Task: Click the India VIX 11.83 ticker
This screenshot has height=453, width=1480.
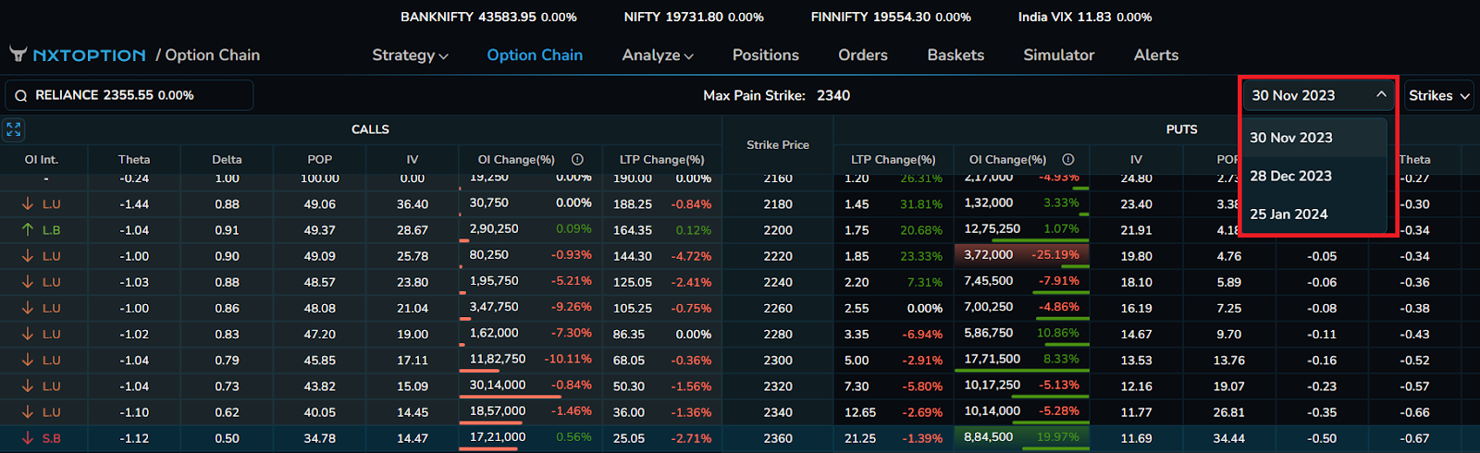Action: 1084,17
